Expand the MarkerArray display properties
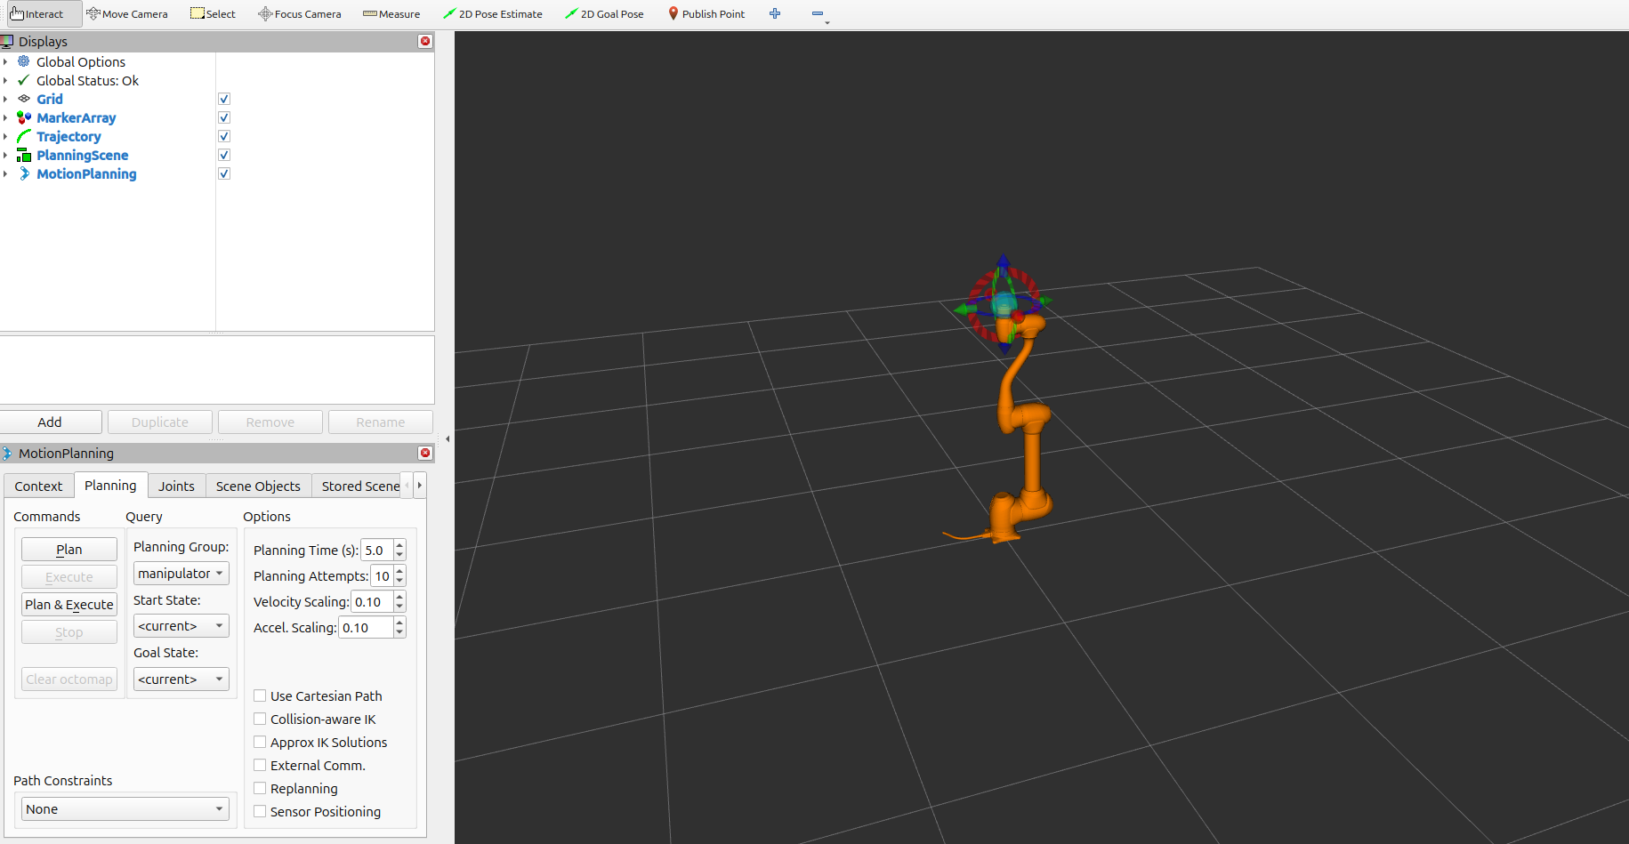1629x844 pixels. click(x=5, y=117)
